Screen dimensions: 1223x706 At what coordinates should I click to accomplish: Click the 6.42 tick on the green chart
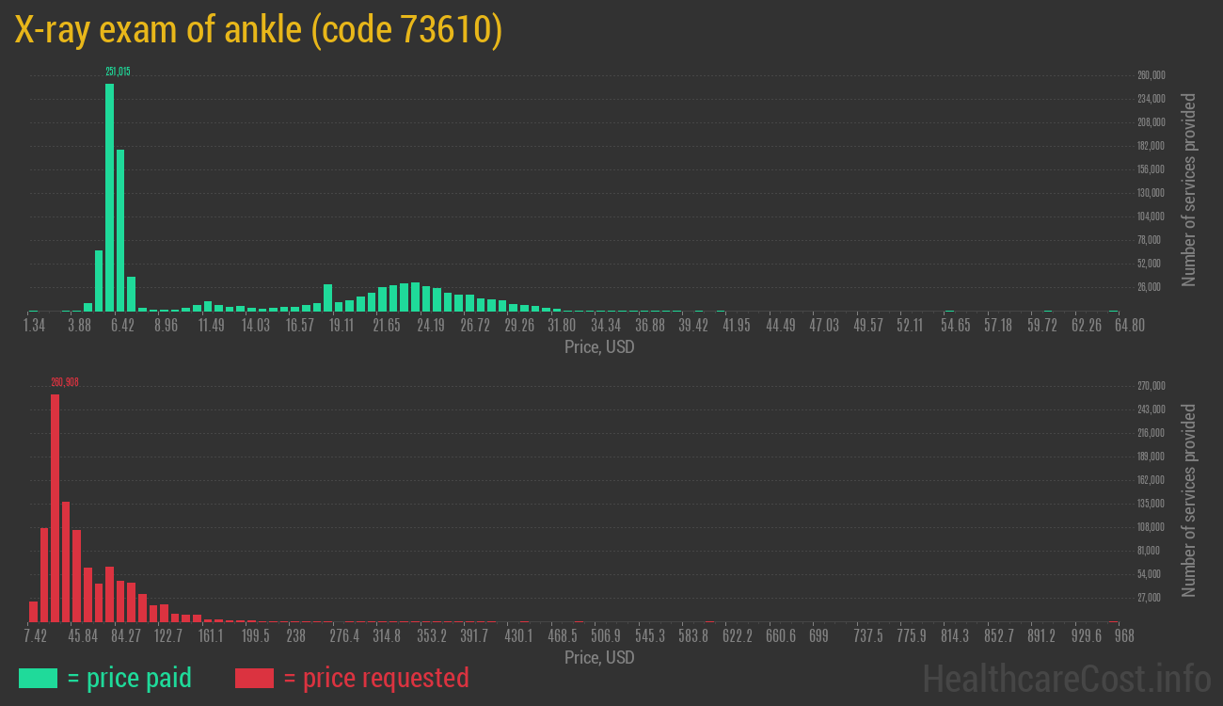(x=122, y=326)
